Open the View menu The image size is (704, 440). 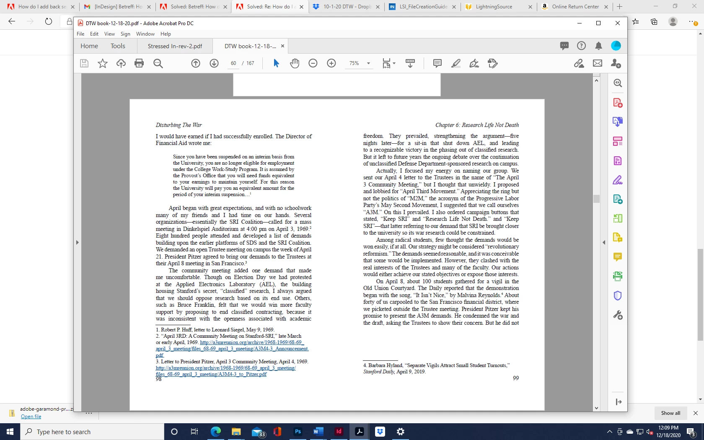click(x=109, y=34)
